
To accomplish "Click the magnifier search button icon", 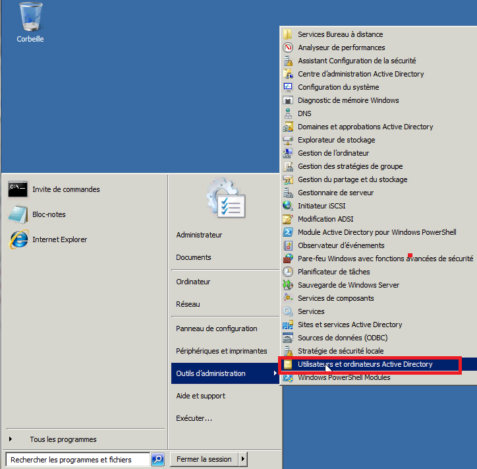I will [158, 459].
